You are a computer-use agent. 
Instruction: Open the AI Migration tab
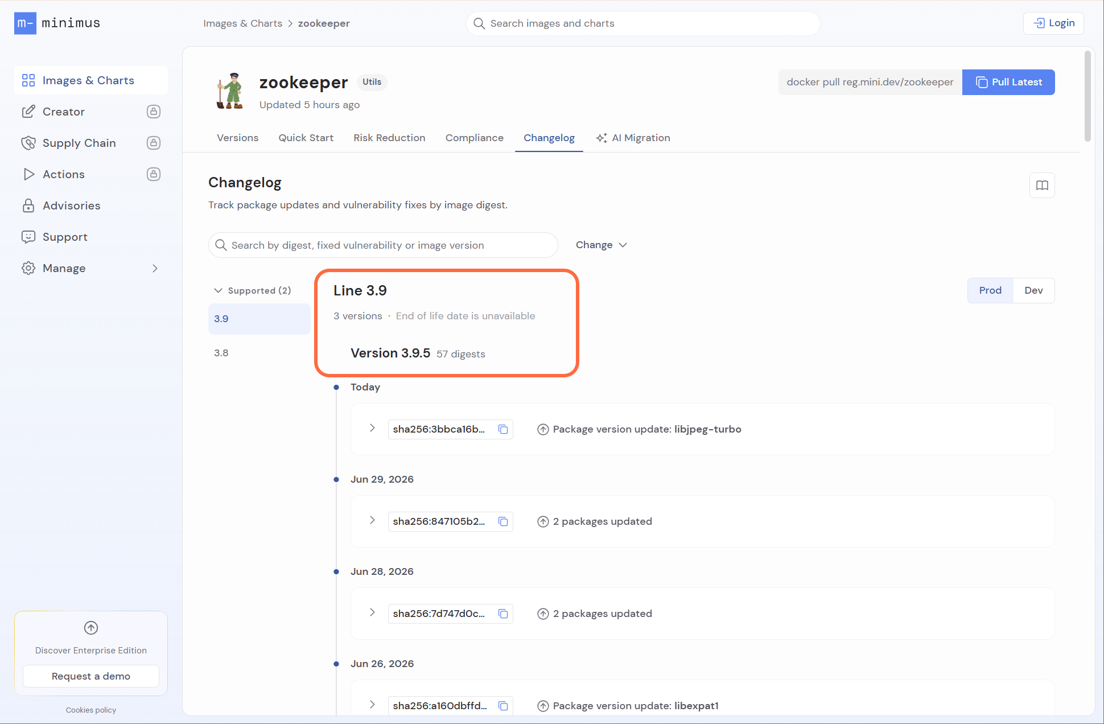(633, 138)
